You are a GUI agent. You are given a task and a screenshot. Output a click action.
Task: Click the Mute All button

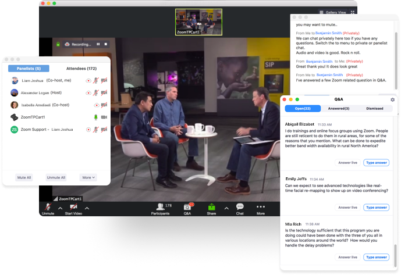coord(24,177)
